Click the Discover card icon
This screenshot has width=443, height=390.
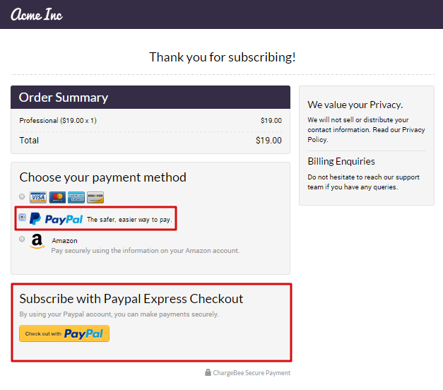[95, 197]
